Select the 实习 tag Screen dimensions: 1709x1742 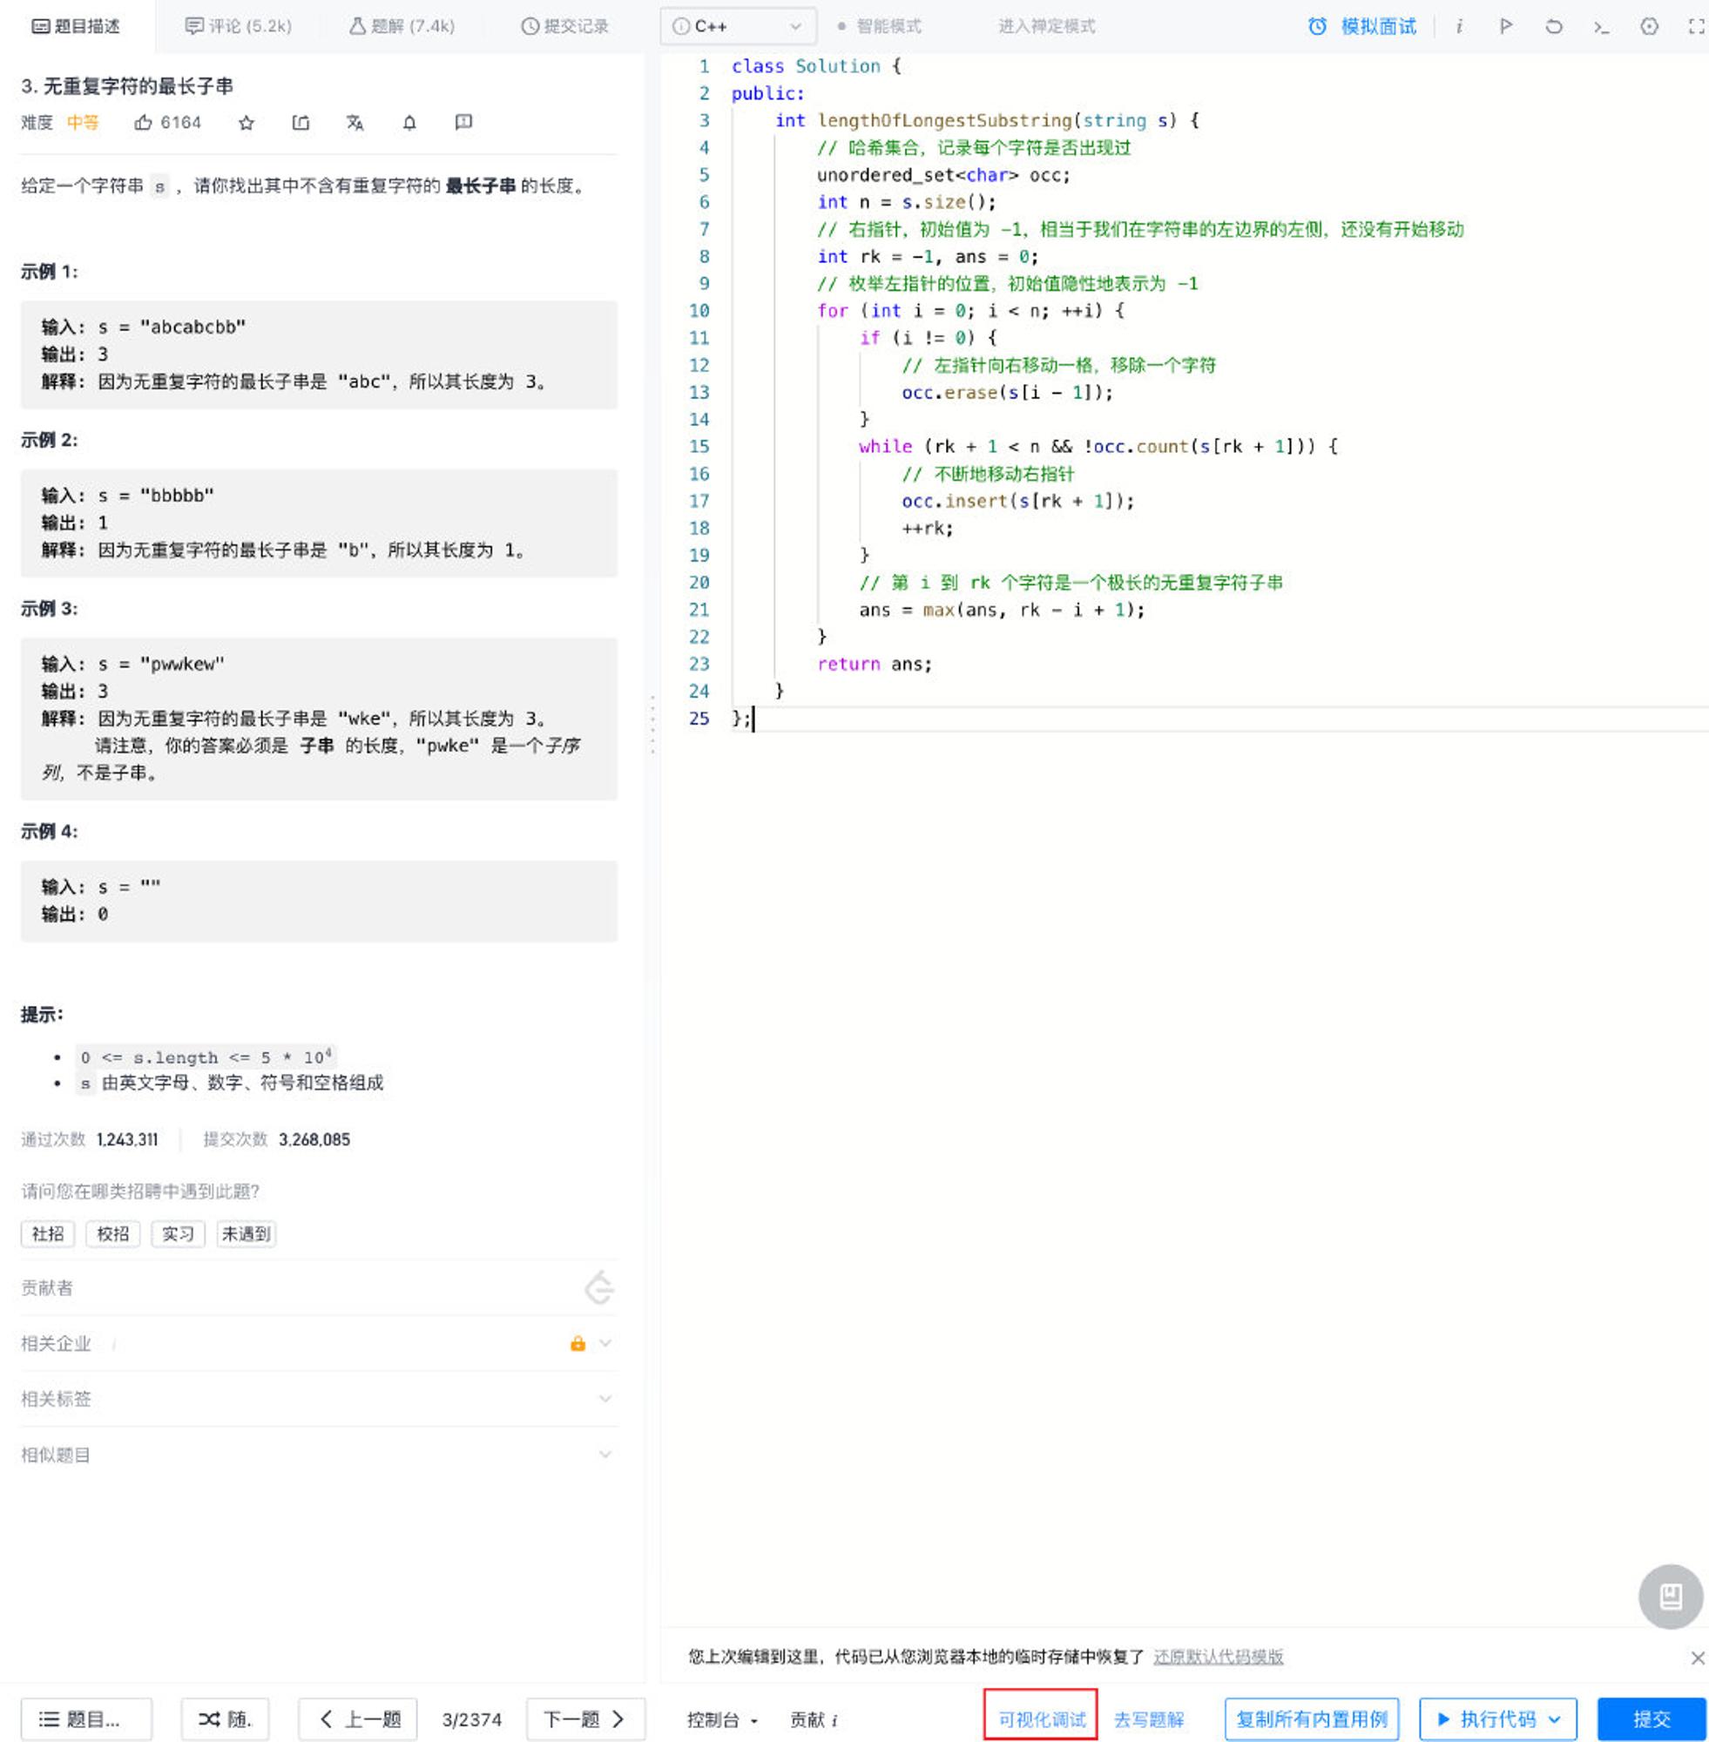(x=178, y=1233)
